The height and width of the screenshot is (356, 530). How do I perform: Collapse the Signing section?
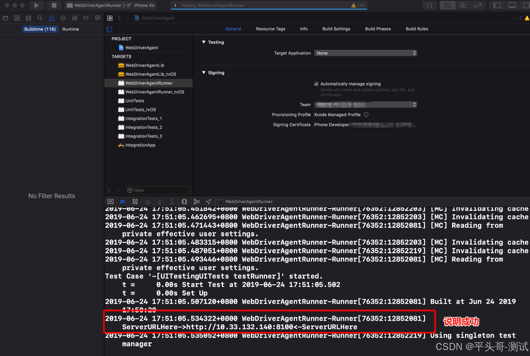pos(204,73)
